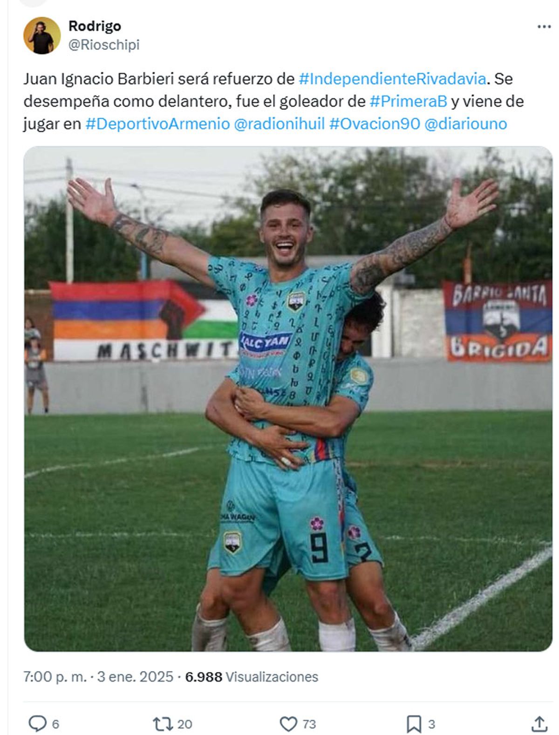Image resolution: width=559 pixels, height=735 pixels.
Task: View the 6.988 Visualizaciones count
Action: (x=252, y=676)
